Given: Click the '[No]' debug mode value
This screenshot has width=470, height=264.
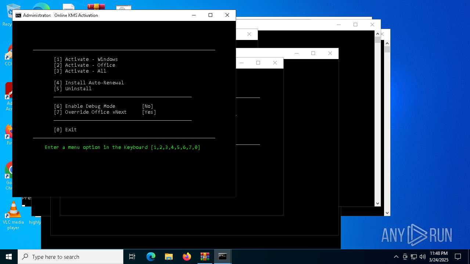Looking at the screenshot, I should (x=148, y=106).
